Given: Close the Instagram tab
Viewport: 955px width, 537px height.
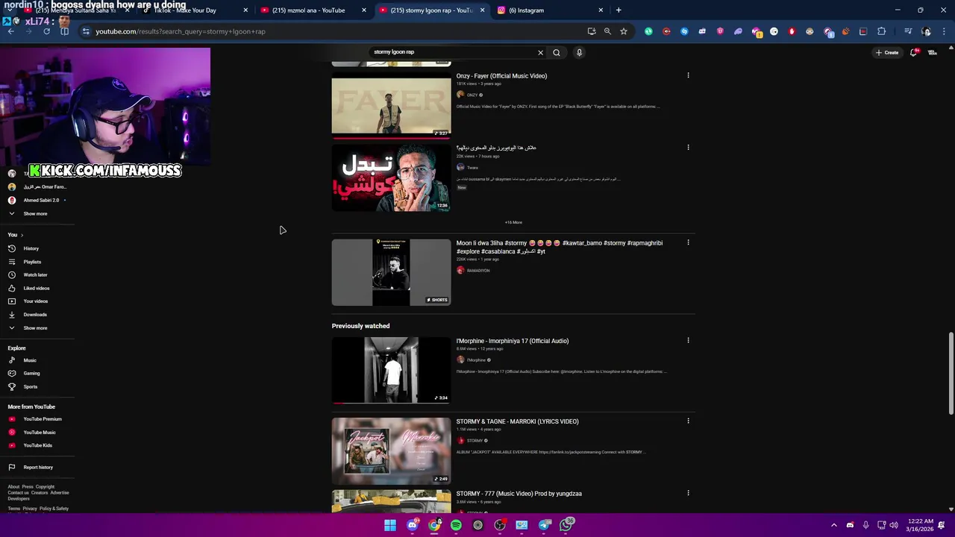Looking at the screenshot, I should click(x=601, y=10).
